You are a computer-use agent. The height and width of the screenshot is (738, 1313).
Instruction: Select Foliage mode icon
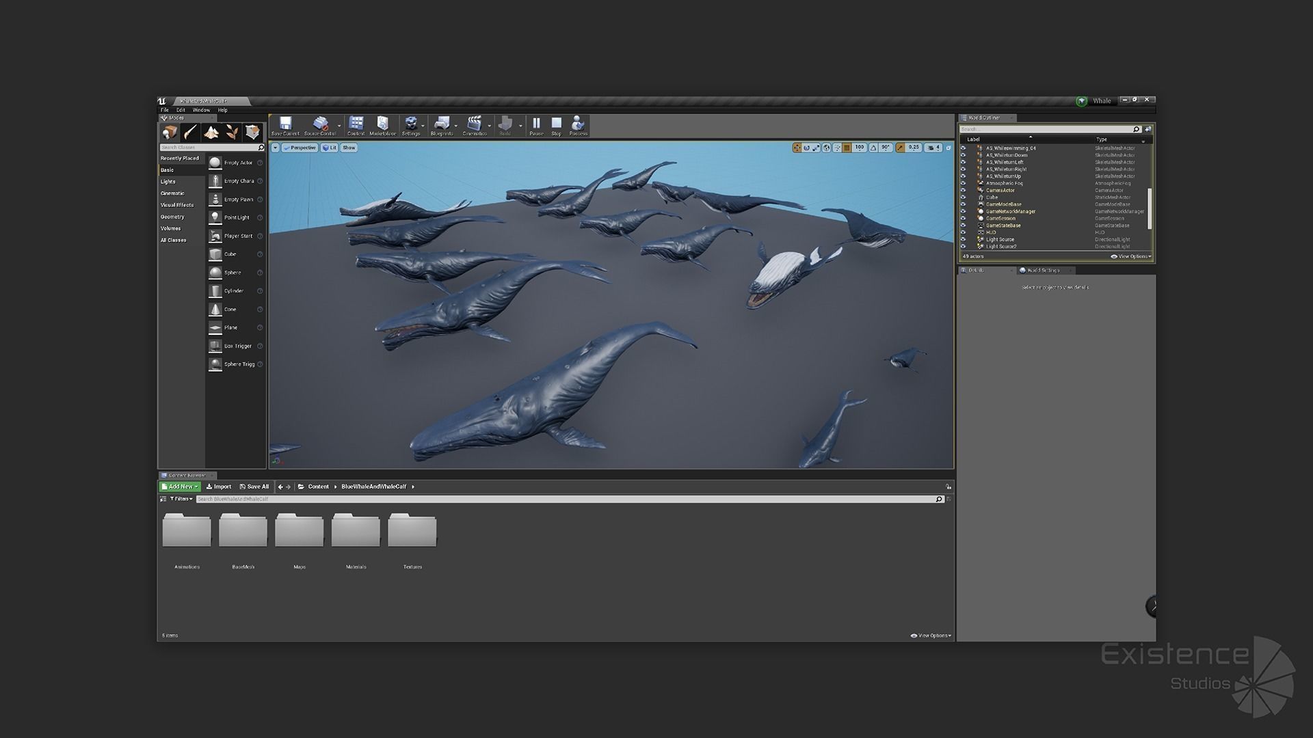tap(232, 132)
